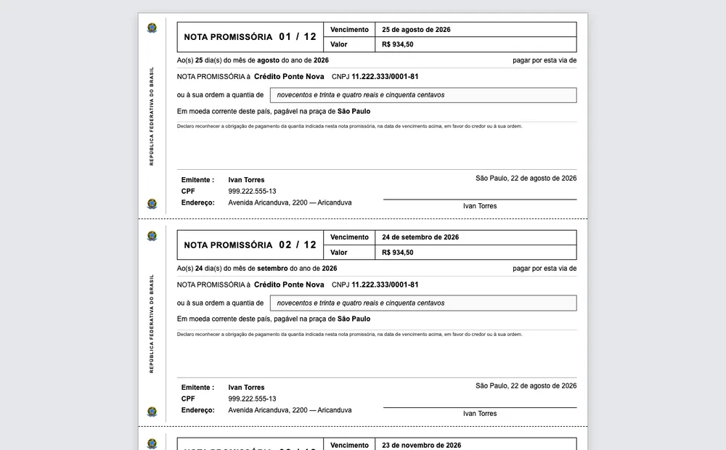Click vertical "REPÚBLICA FEDERATIVA DO BRASIL" beside note 01
726x450 pixels.
tap(152, 116)
